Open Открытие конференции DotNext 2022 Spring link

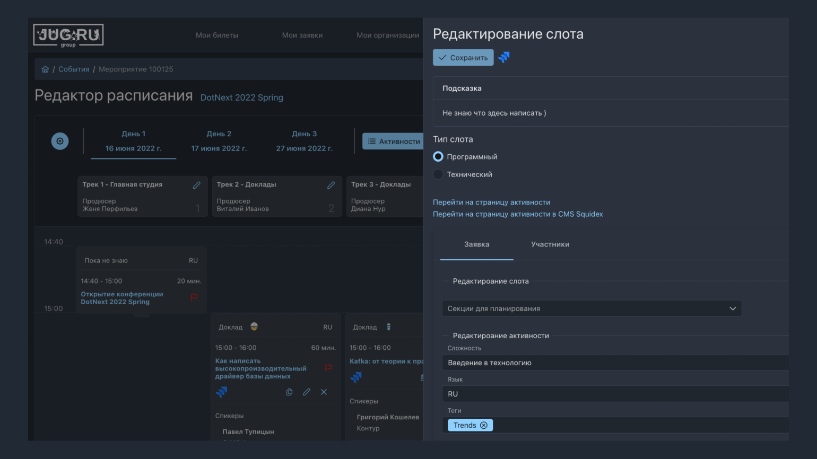[x=122, y=298]
